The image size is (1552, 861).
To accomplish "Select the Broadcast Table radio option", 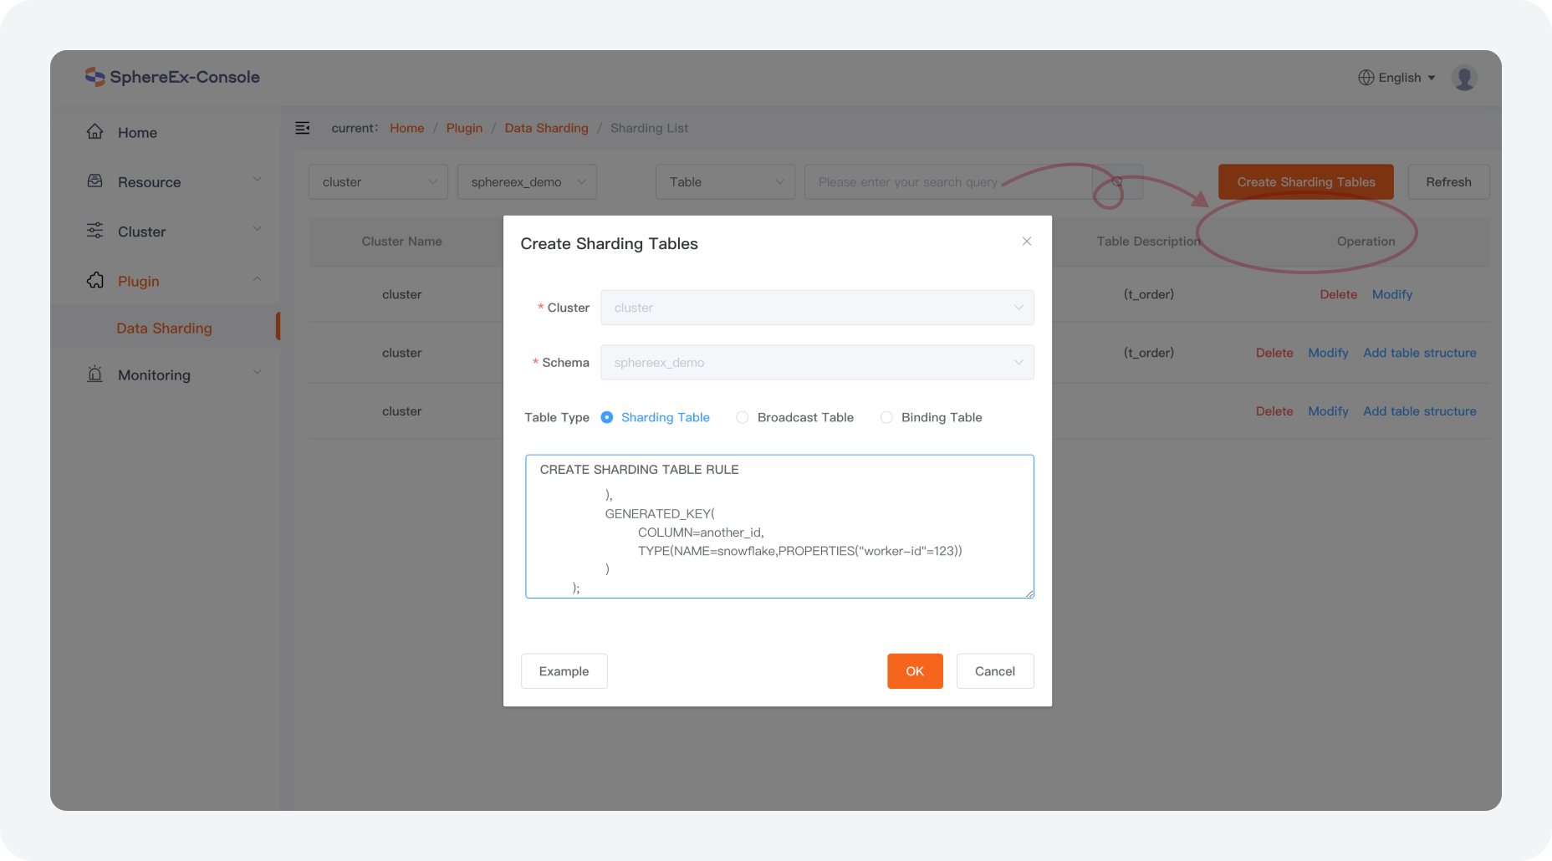I will point(743,417).
